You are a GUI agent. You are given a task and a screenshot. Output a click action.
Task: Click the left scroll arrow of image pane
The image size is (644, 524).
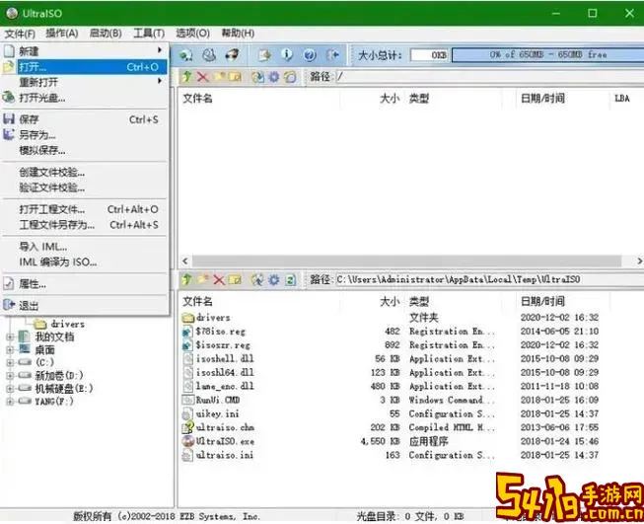pos(185,261)
